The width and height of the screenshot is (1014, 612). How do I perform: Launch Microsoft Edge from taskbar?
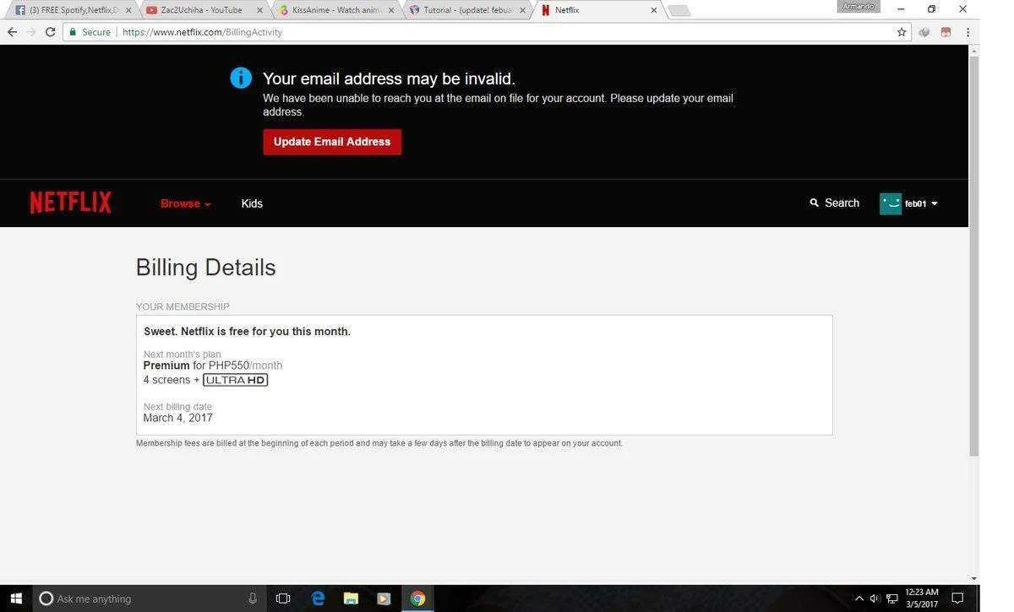point(318,598)
